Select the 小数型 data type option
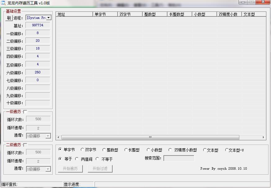Viewport: 271px width, 188px height. pos(148,150)
